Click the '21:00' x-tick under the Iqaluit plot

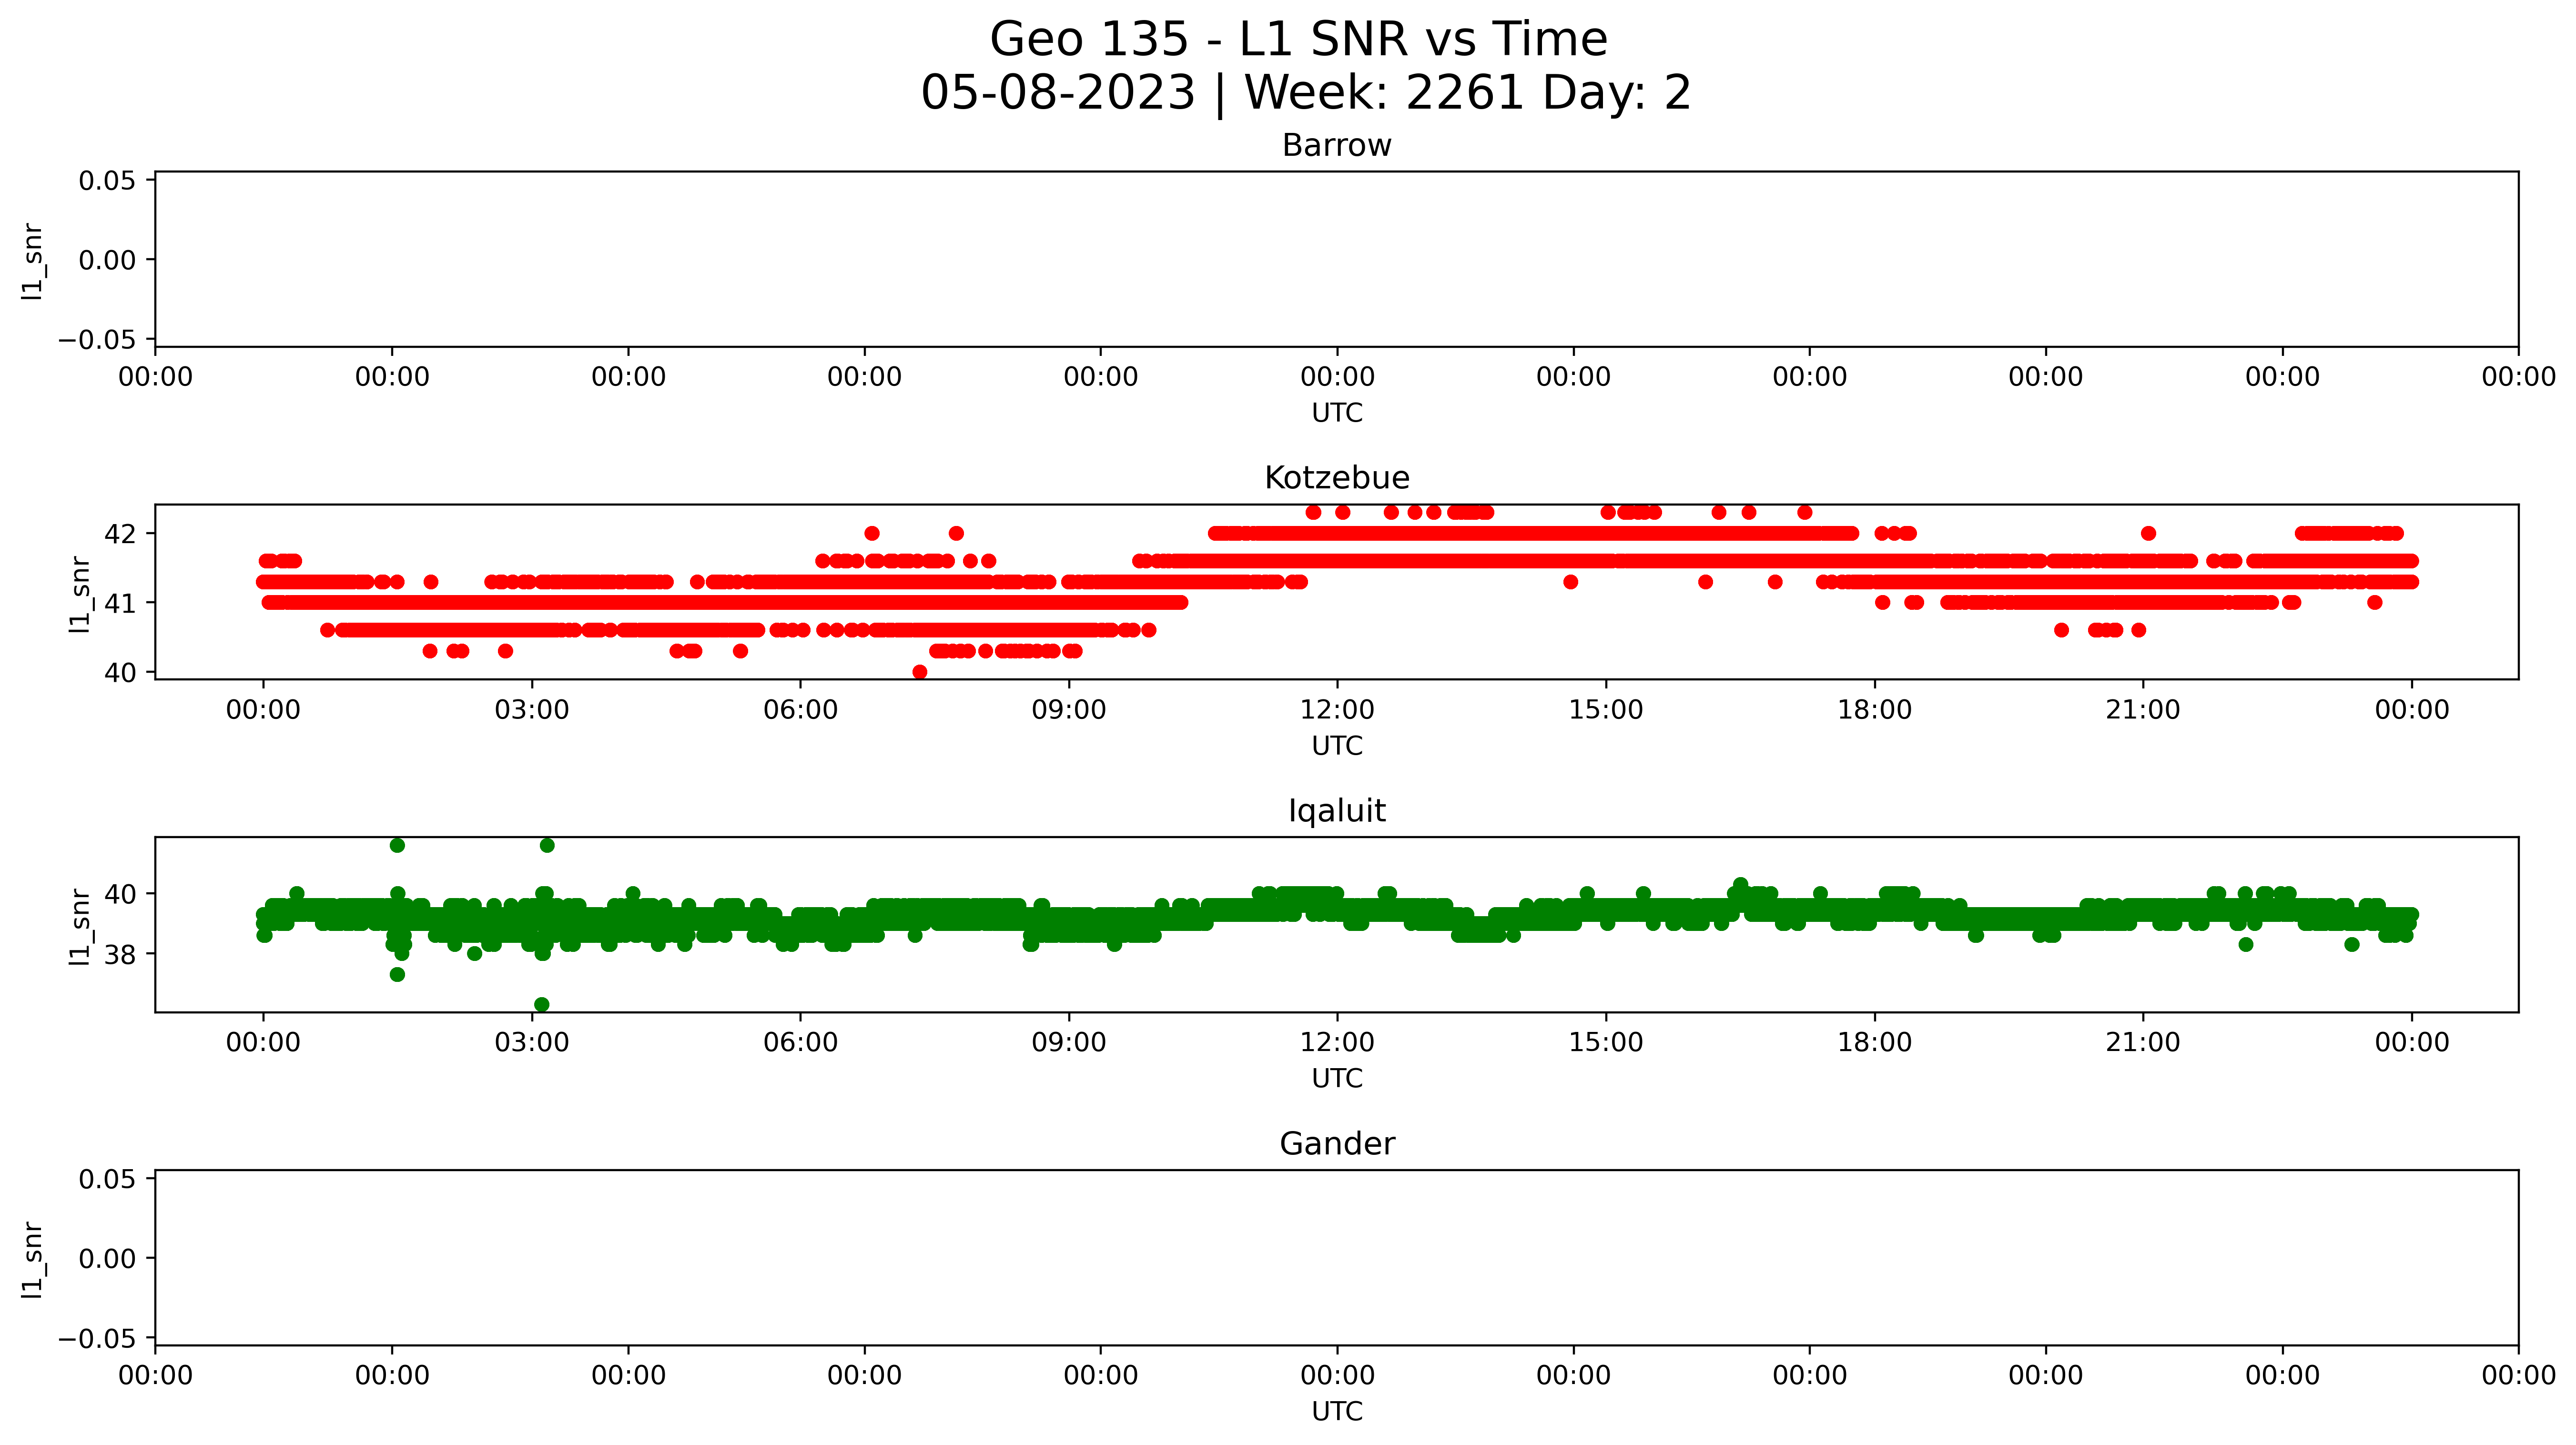click(x=2143, y=1043)
